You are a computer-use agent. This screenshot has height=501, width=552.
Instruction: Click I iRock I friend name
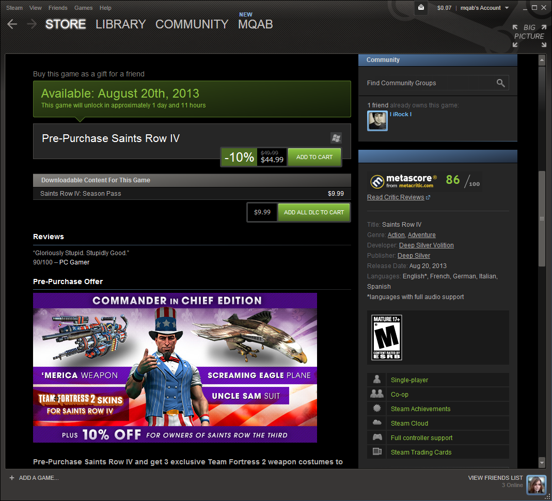click(x=401, y=115)
